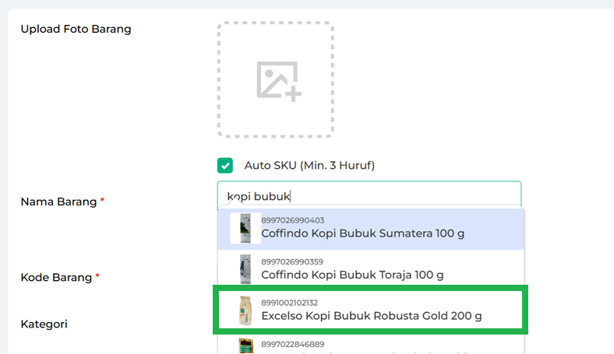Click barcode number 8997026990403
The width and height of the screenshot is (614, 354).
click(x=292, y=220)
